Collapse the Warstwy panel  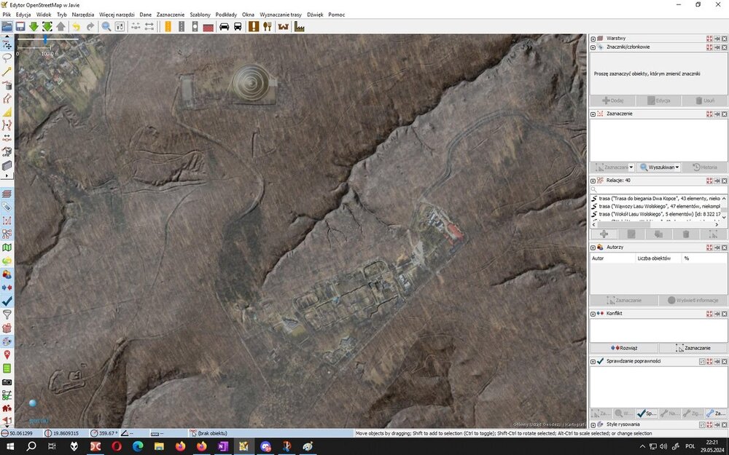point(593,39)
